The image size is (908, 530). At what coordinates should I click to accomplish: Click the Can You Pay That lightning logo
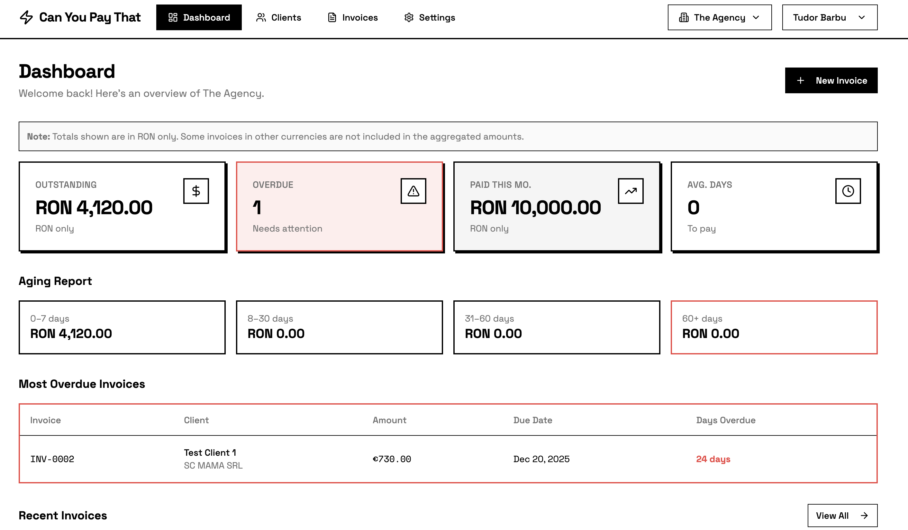coord(26,17)
